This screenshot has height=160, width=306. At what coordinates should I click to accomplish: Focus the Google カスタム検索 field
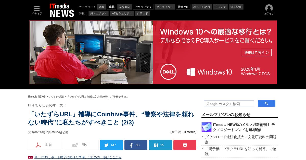[x=229, y=104]
